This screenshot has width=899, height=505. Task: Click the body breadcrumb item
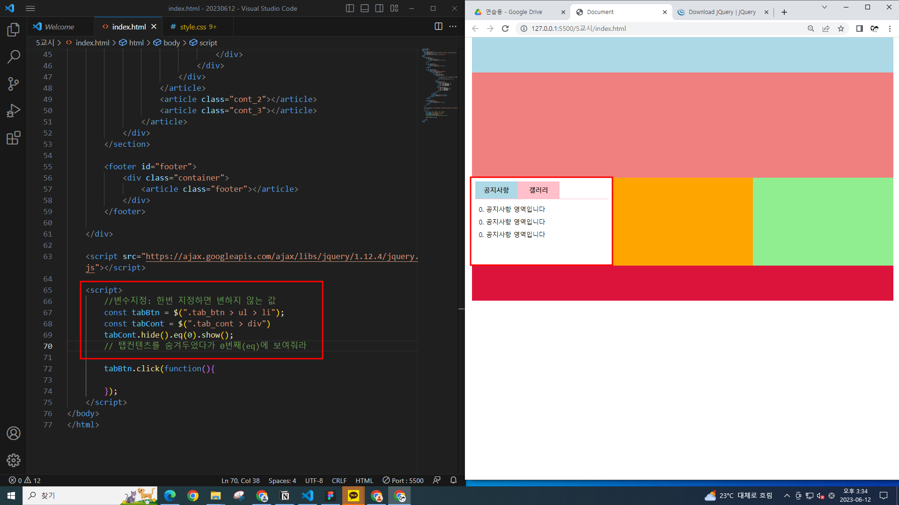(x=167, y=43)
